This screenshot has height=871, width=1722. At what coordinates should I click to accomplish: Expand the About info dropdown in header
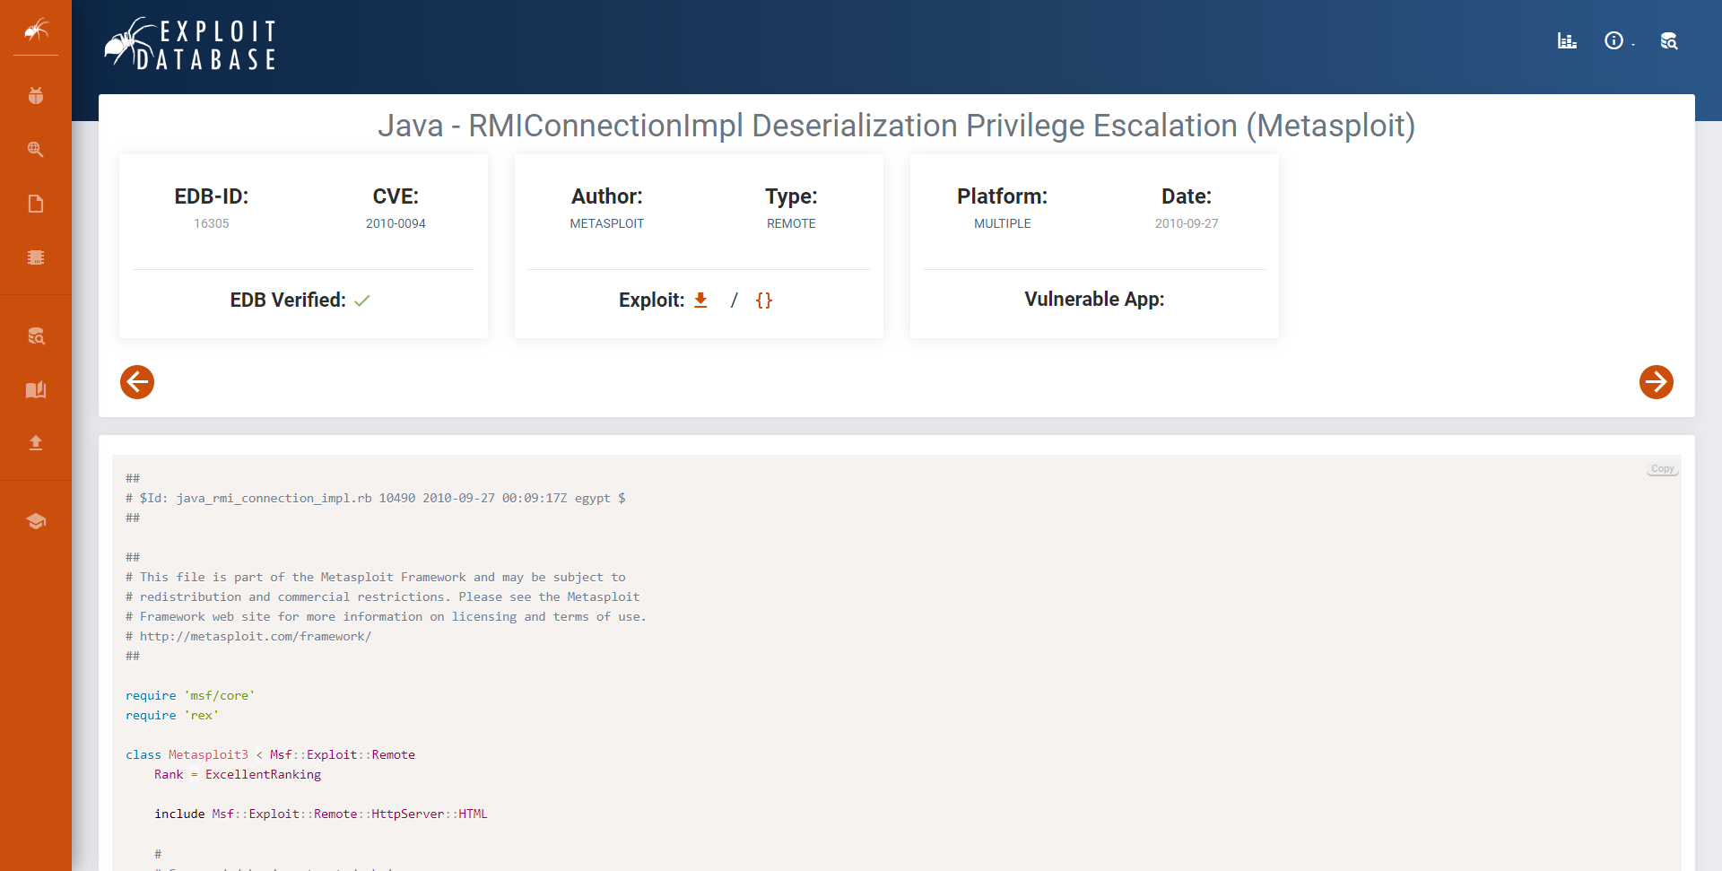1618,40
